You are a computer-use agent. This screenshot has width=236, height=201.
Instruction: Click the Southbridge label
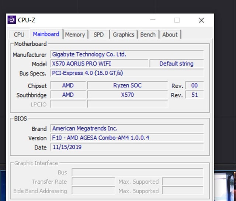click(x=31, y=95)
